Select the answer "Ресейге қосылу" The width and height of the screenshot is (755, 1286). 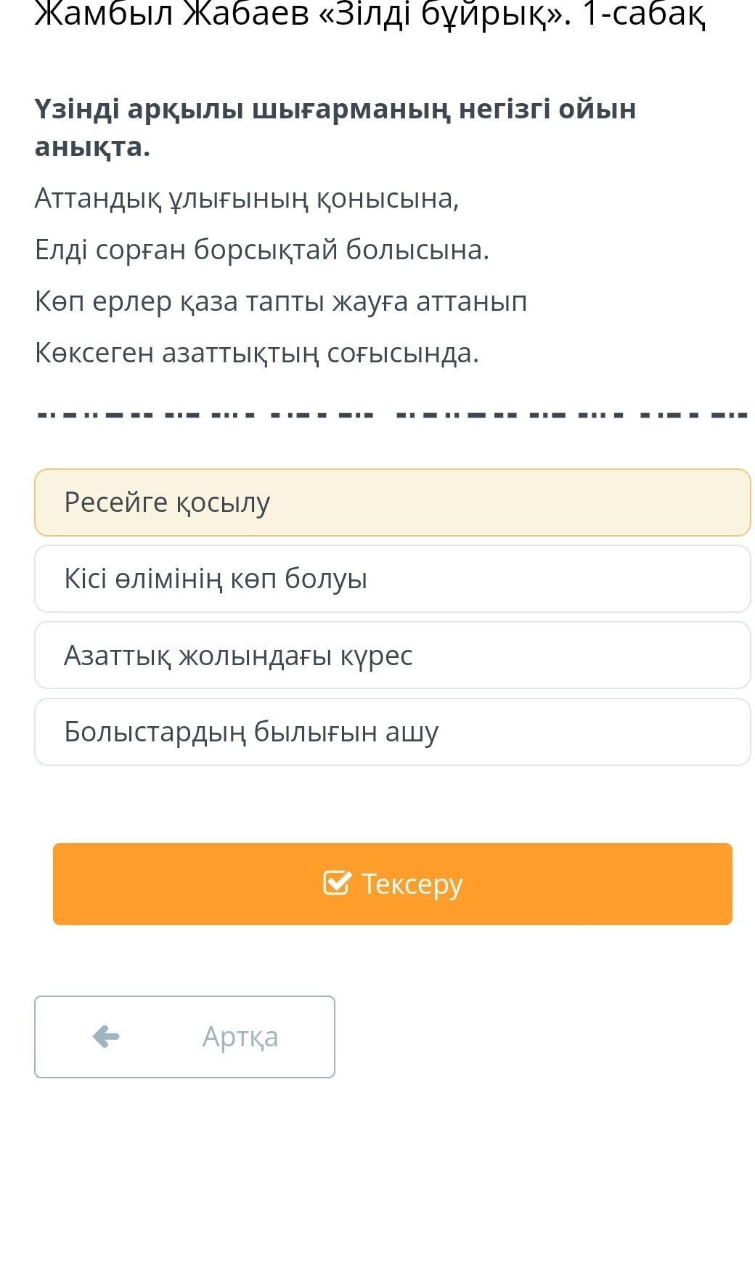click(x=392, y=502)
